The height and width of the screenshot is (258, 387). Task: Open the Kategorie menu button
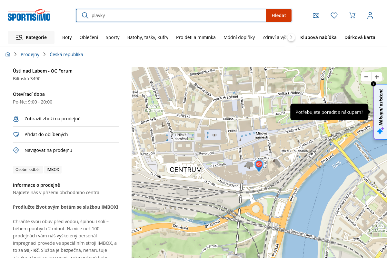coord(31,37)
